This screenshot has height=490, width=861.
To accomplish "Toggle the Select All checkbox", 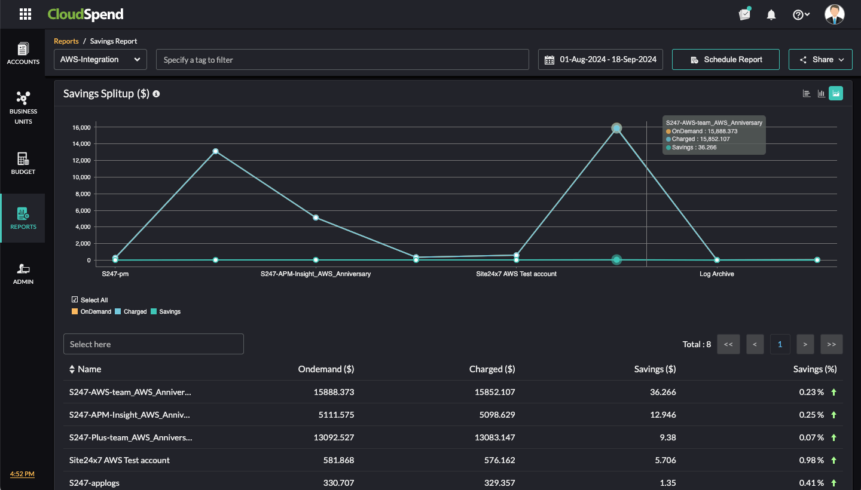I will click(x=75, y=300).
